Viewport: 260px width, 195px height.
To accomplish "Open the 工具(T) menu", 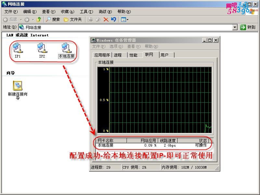I will pos(86,12).
